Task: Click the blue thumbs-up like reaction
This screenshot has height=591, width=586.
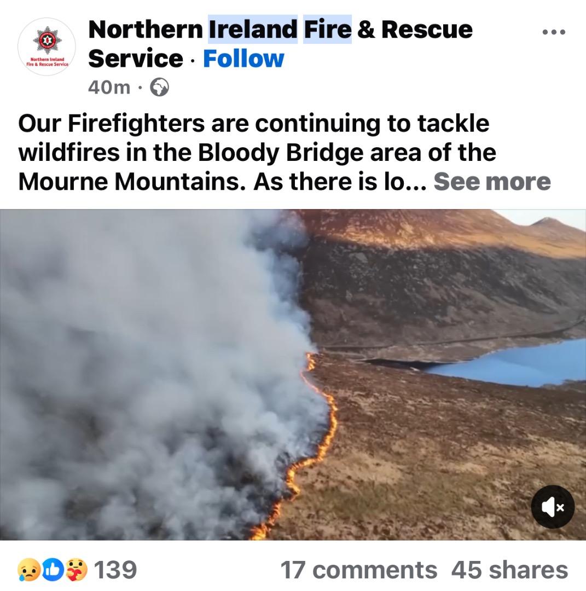Action: click(53, 570)
